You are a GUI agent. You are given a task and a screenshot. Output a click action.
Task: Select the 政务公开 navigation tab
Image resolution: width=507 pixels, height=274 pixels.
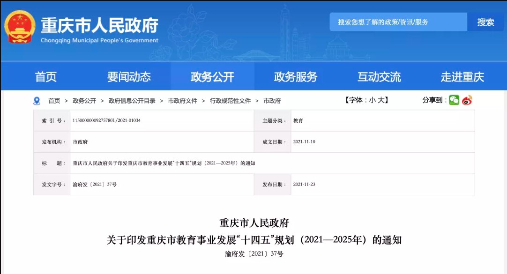[212, 77]
